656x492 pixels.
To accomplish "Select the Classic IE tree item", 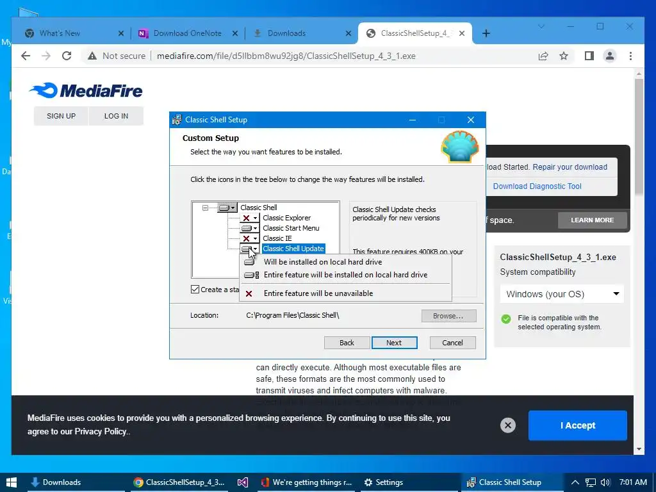I will point(277,238).
